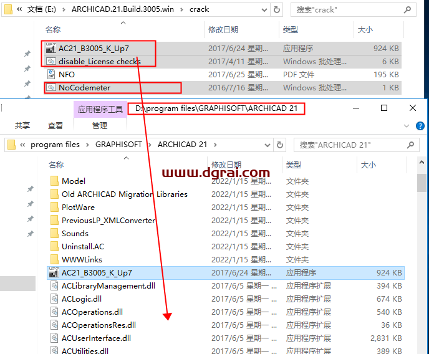
Task: Select the ACLogic.dll file name
Action: (82, 299)
